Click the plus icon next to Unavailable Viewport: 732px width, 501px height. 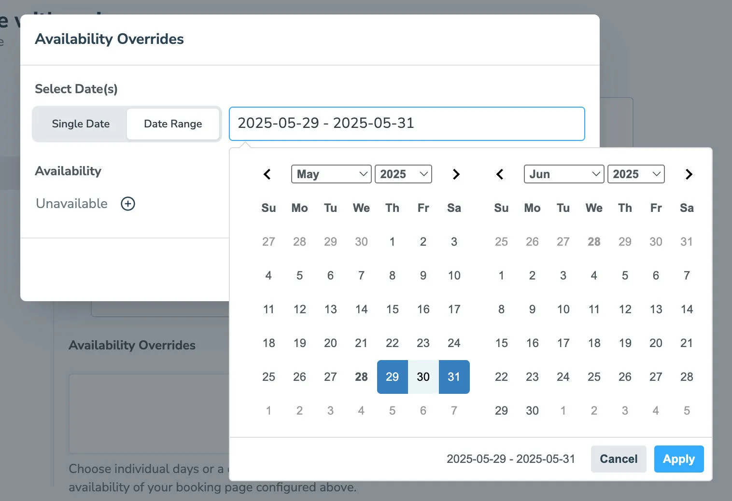coord(127,204)
